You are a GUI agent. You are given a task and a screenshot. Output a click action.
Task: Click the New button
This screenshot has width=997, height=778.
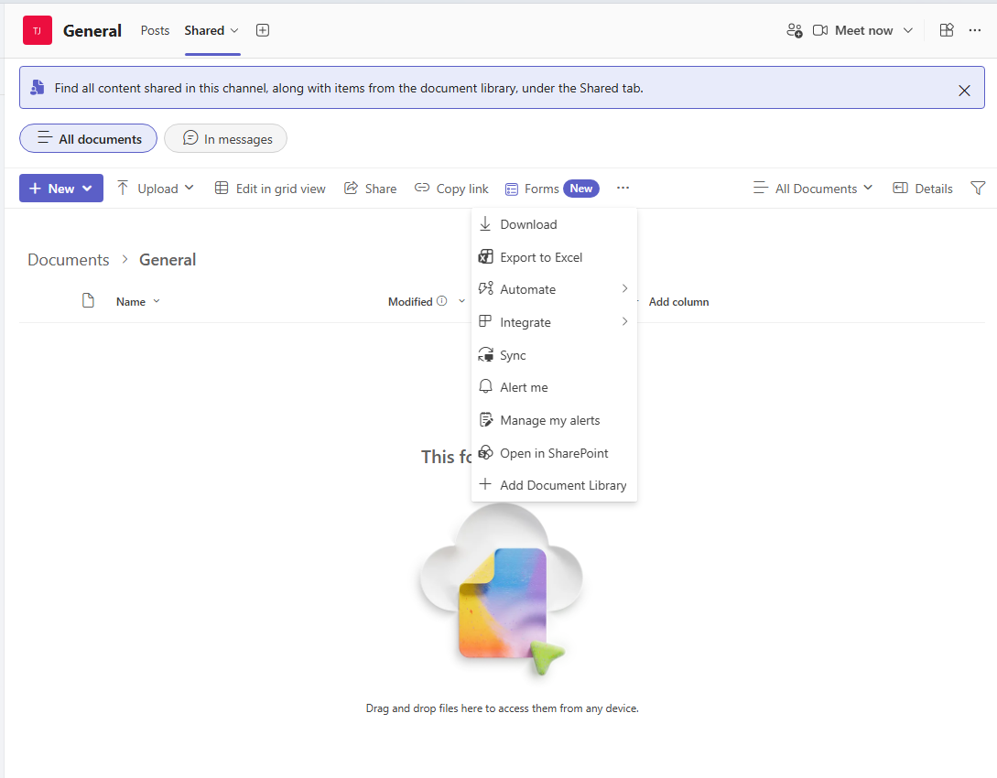click(x=60, y=188)
